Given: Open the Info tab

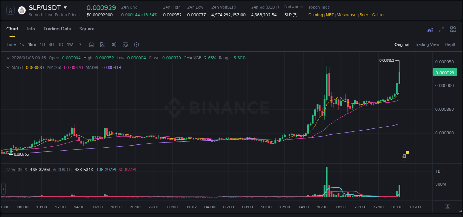Looking at the screenshot, I should 31,29.
